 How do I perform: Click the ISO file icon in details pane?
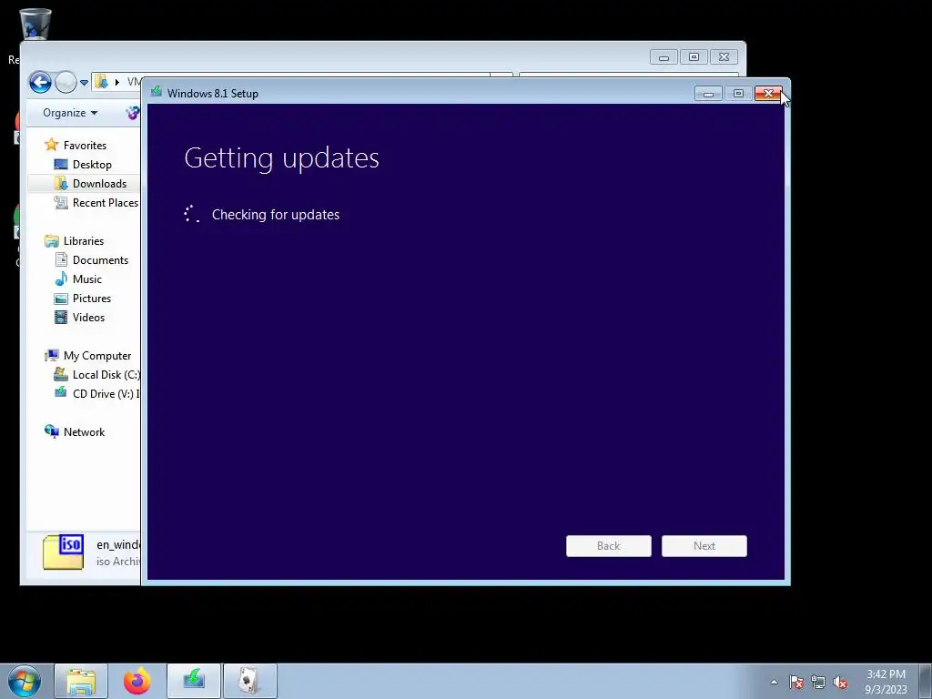63,552
